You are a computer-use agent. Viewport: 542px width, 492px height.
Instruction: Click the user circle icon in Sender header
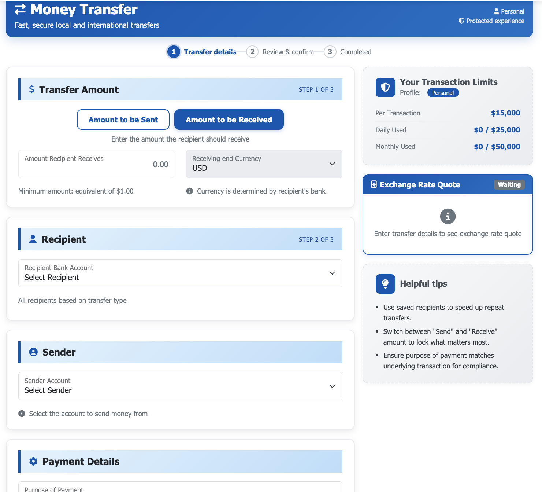tap(33, 352)
